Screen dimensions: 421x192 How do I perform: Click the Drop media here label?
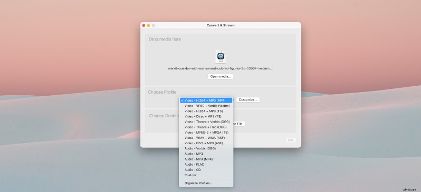pyautogui.click(x=165, y=39)
